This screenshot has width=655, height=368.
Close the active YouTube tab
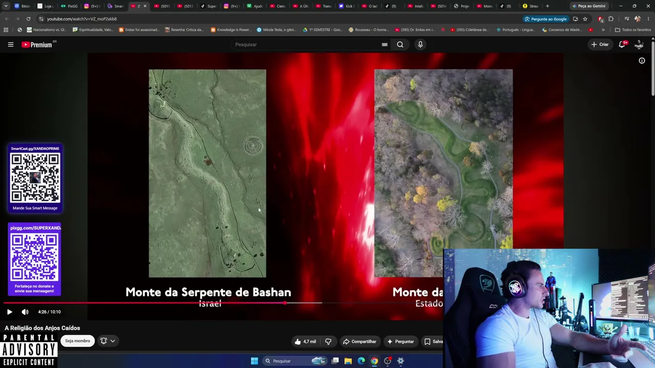coord(145,6)
